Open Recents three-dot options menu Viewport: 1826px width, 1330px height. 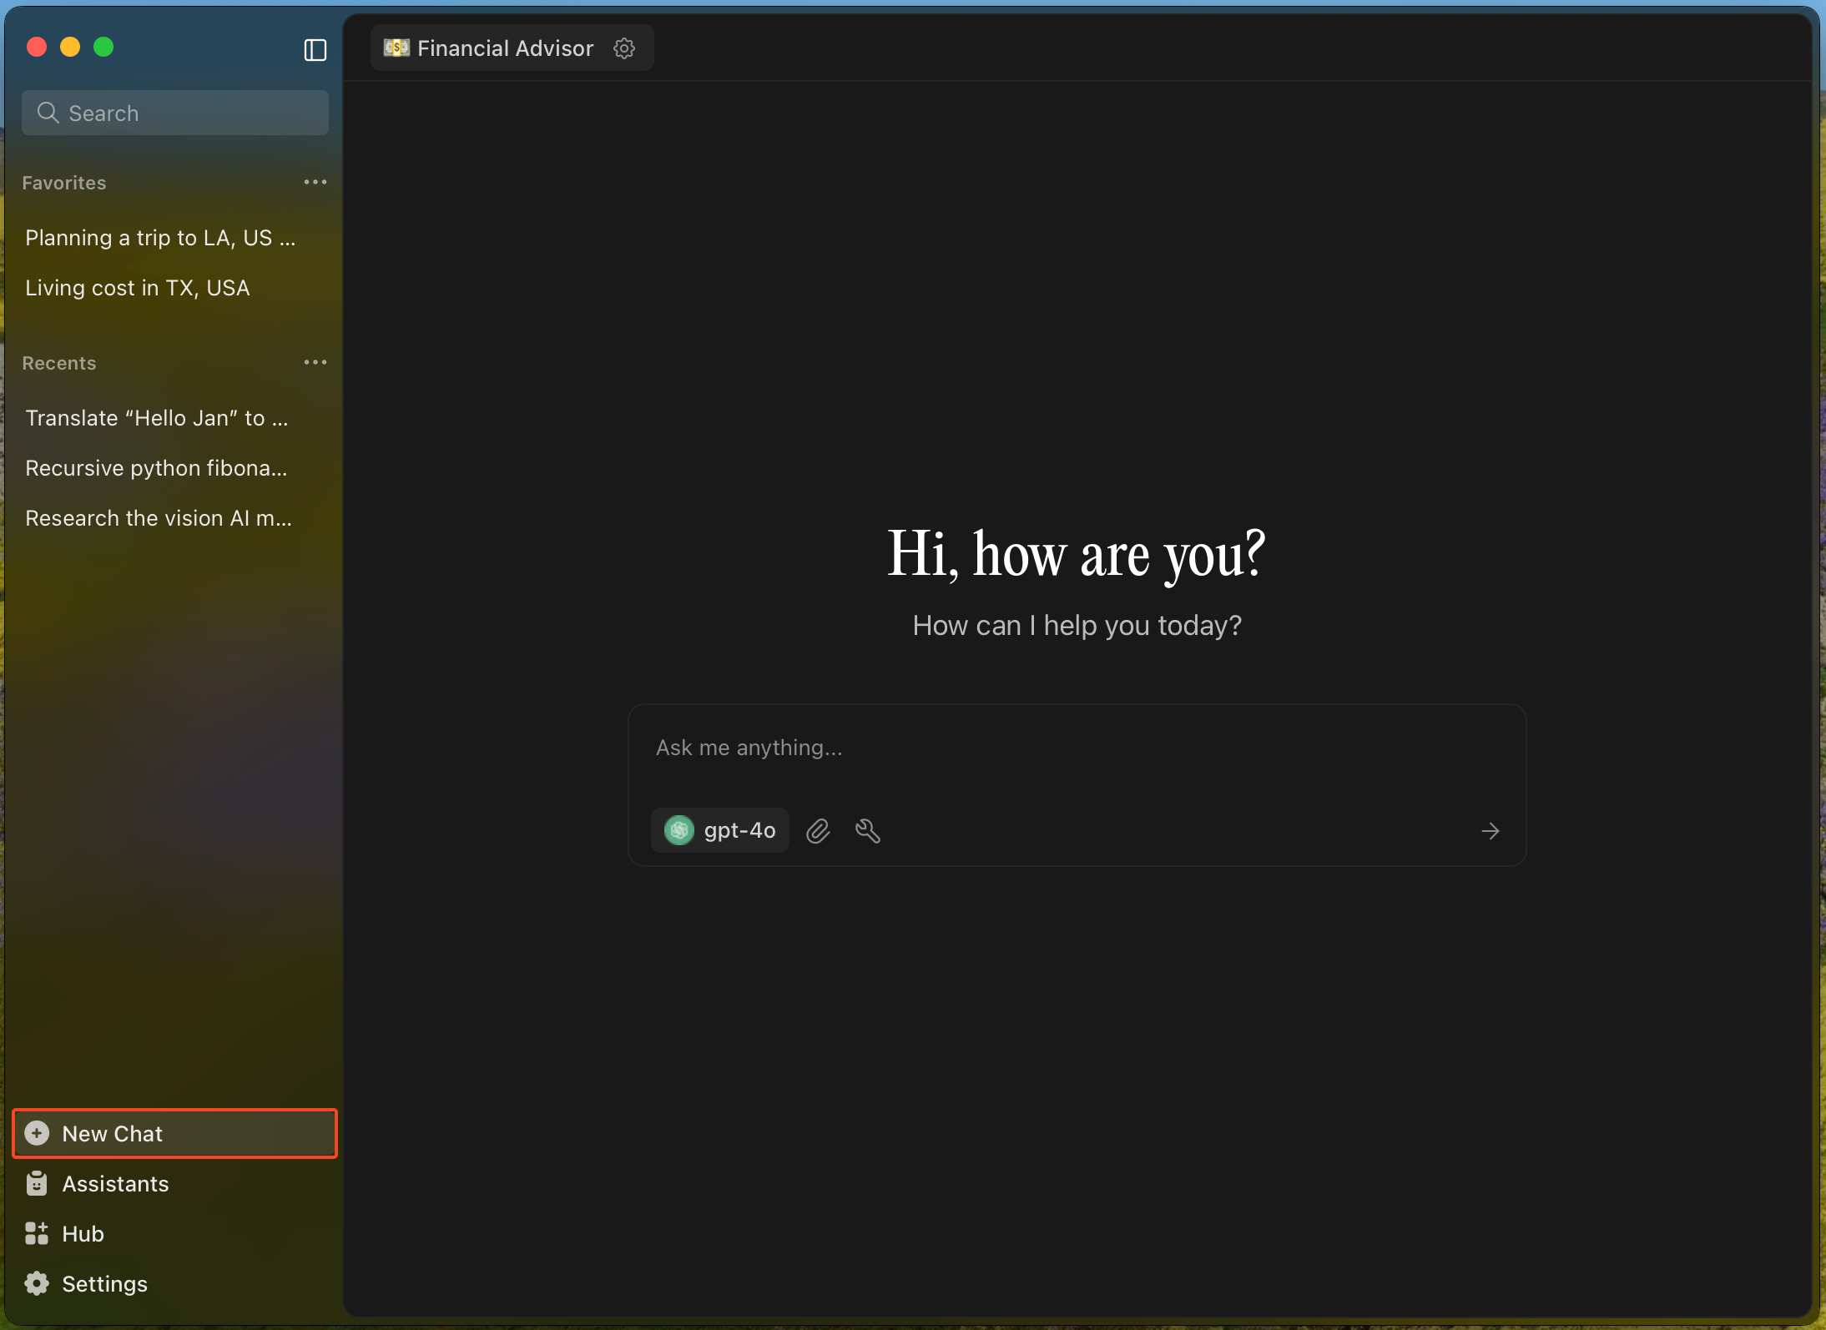[315, 362]
